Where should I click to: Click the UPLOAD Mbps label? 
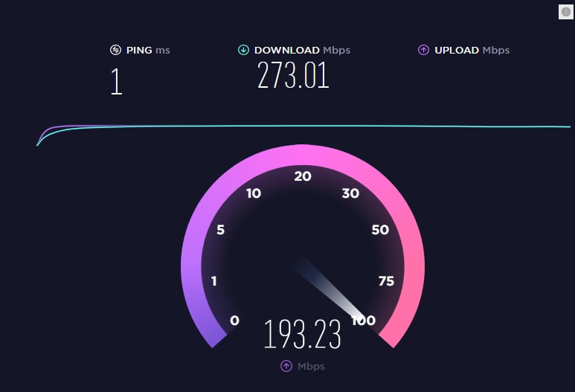coord(472,51)
